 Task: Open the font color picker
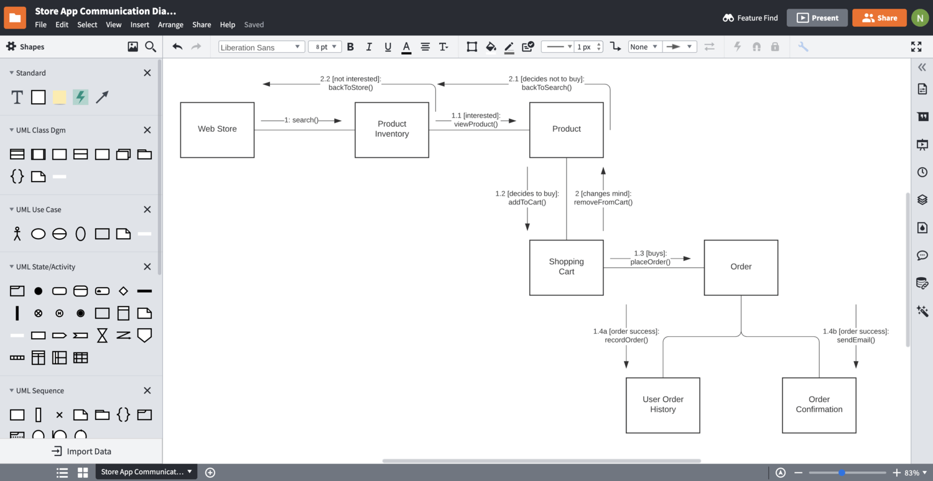click(x=406, y=46)
